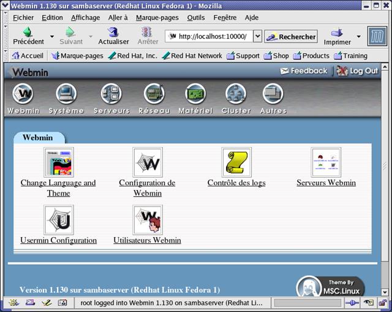The height and width of the screenshot is (312, 392).
Task: Select the Webmin tab heading
Action: 38,137
